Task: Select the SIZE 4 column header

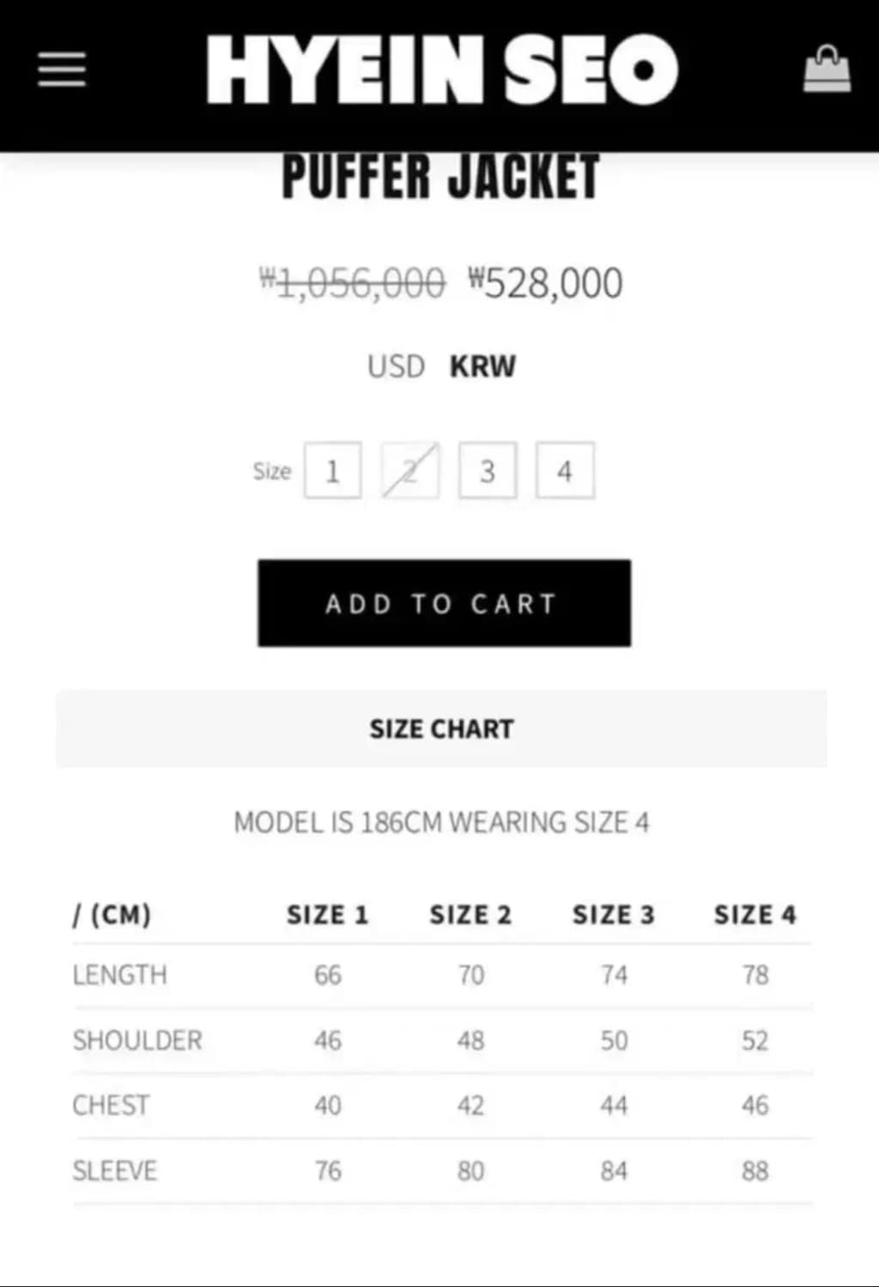Action: [755, 915]
